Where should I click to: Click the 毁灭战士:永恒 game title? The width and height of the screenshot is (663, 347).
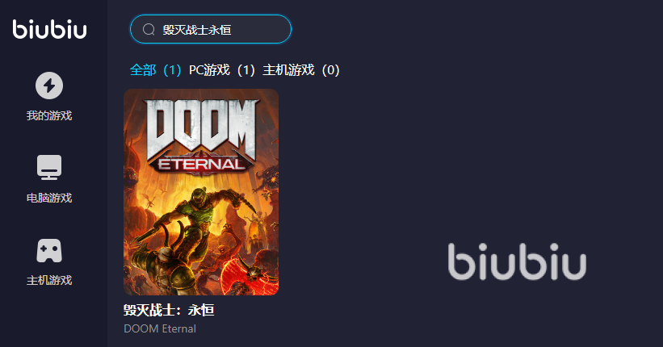tap(169, 310)
